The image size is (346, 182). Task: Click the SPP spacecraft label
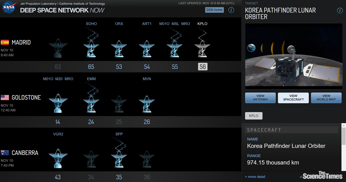click(x=119, y=134)
